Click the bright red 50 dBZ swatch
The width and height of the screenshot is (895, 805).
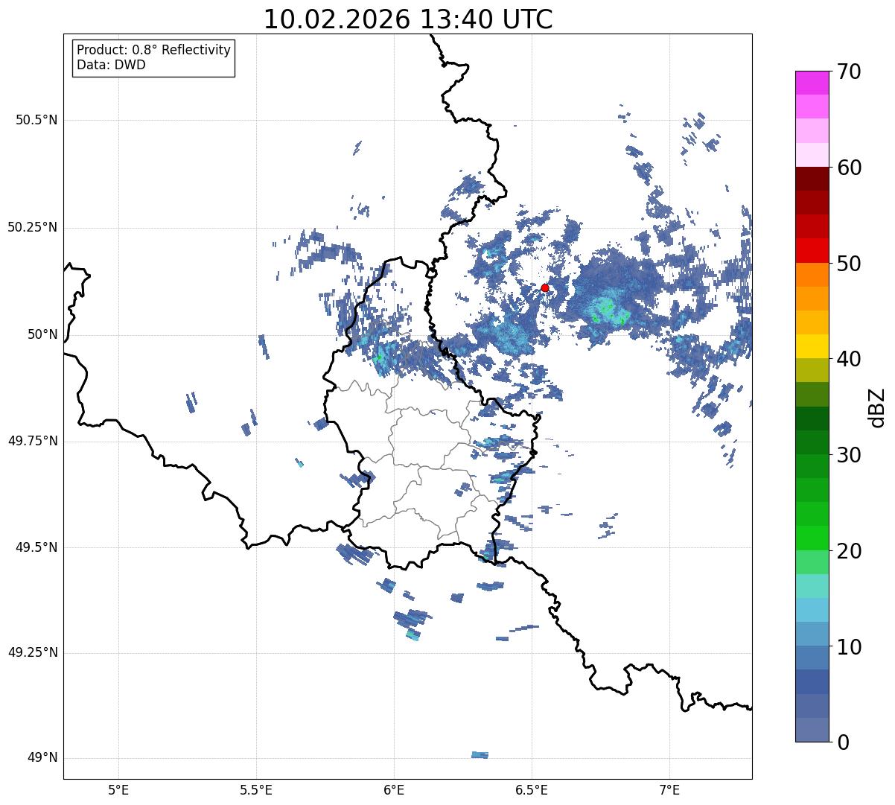(812, 251)
